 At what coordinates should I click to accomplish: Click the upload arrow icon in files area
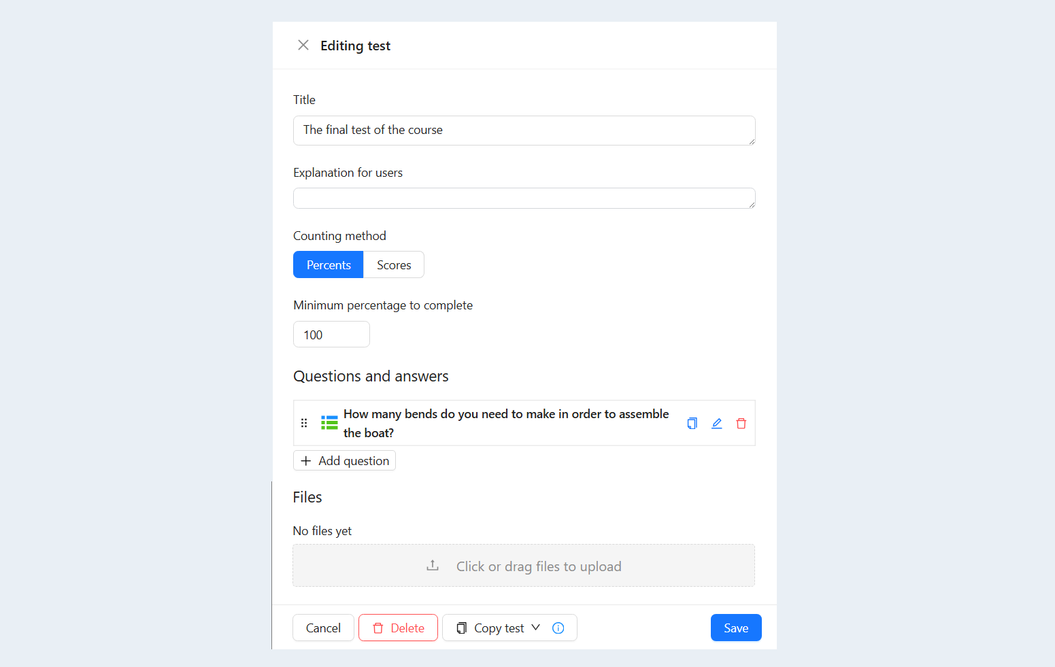[x=433, y=566]
